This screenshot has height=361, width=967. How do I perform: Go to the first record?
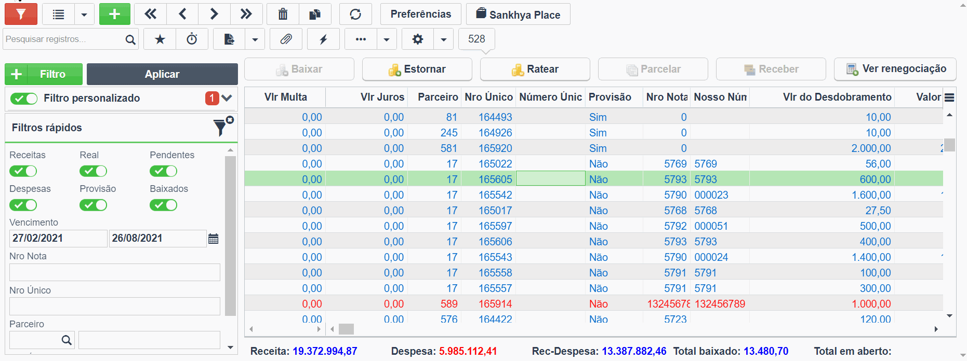pos(151,14)
